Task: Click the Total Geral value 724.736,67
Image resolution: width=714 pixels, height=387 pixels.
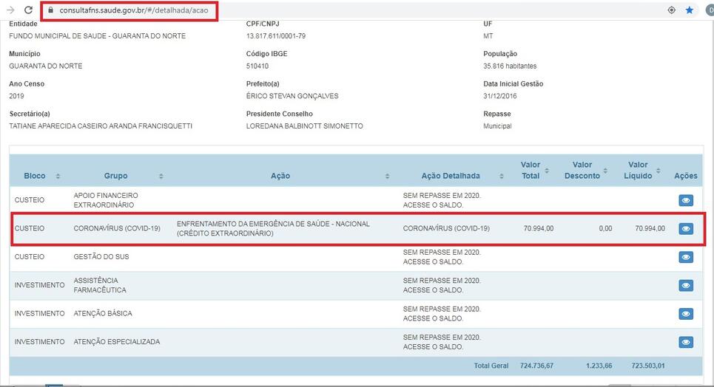Action: (536, 366)
